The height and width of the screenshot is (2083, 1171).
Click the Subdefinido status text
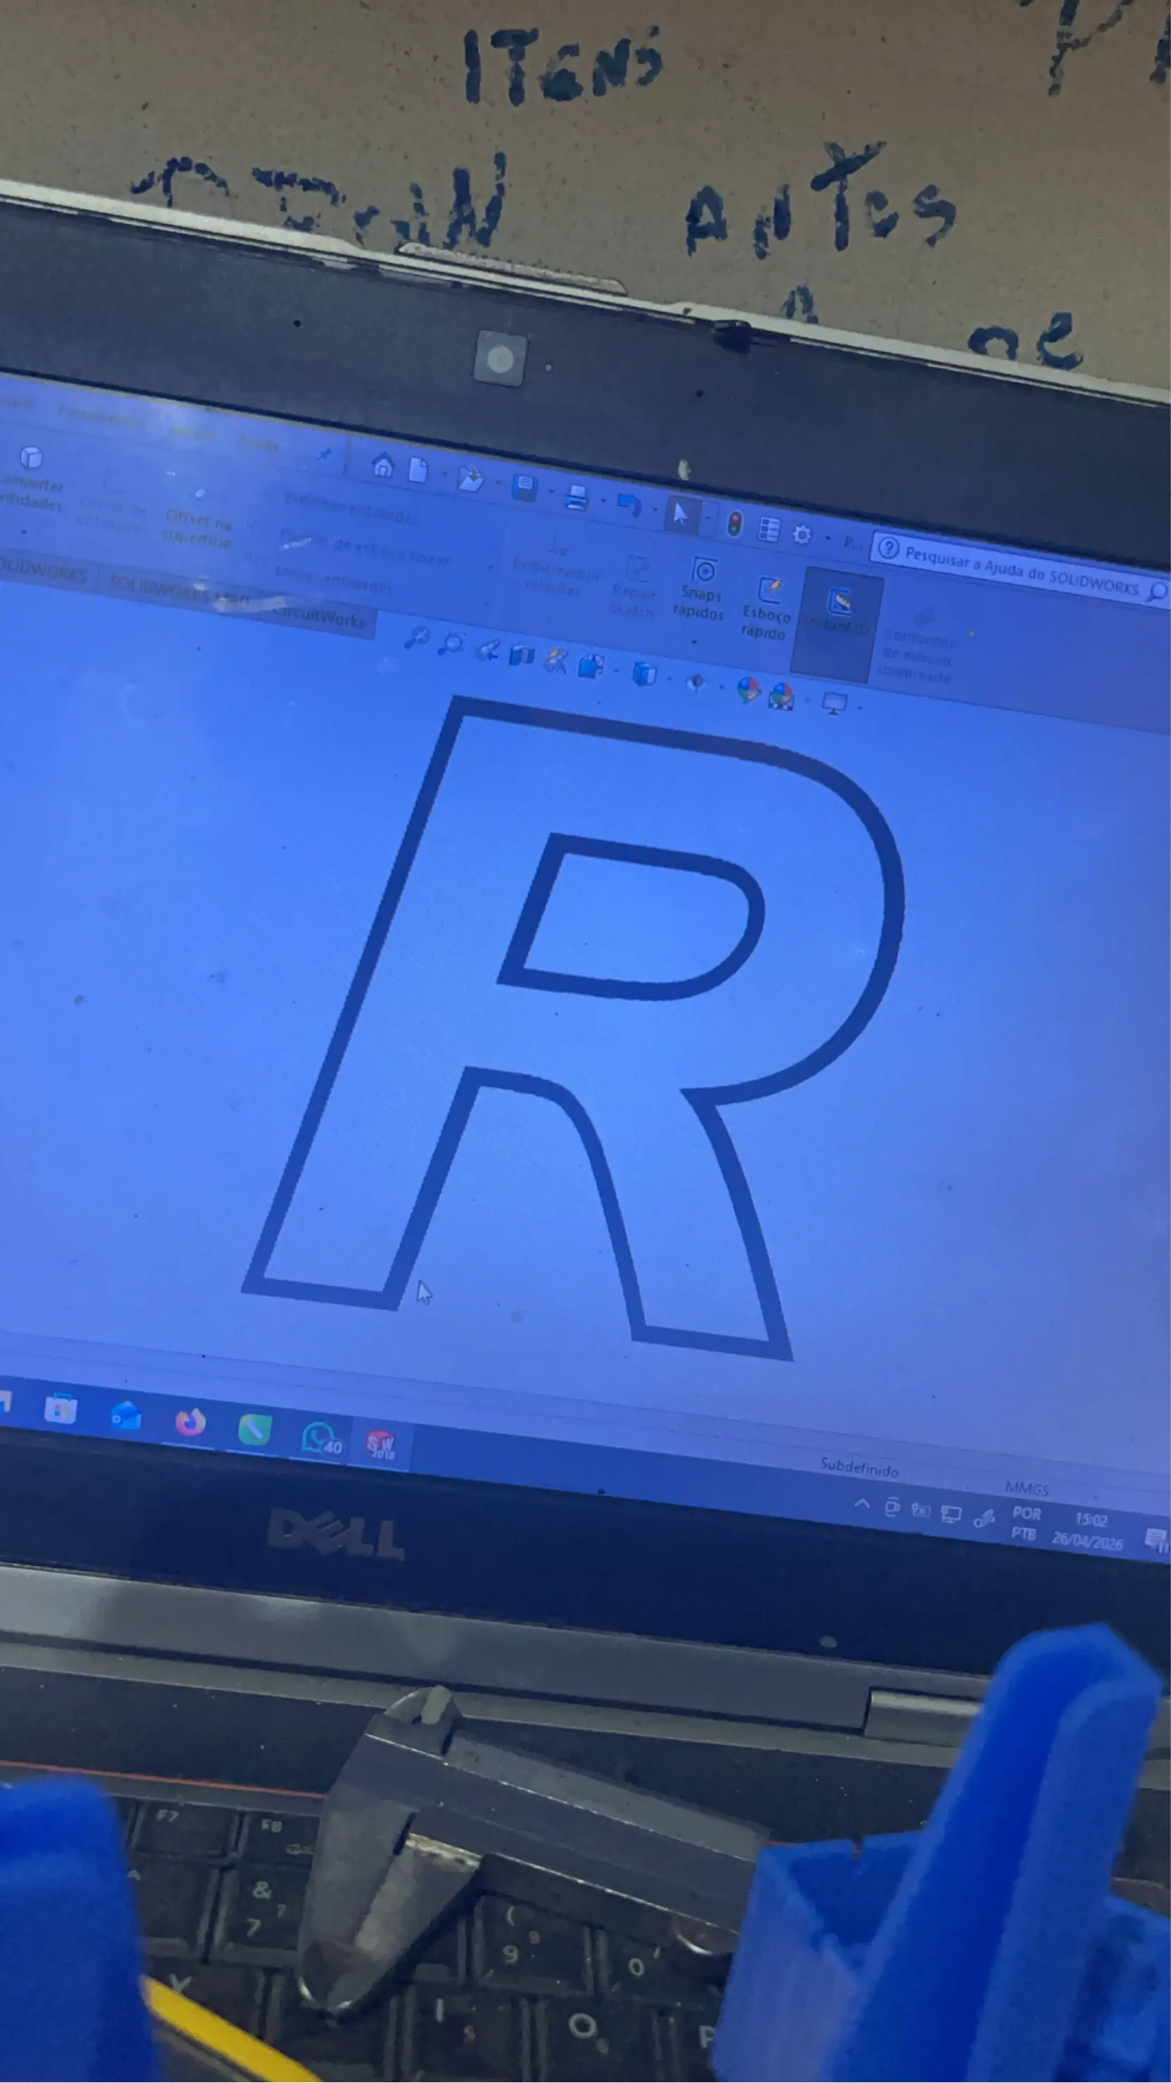[x=858, y=1466]
